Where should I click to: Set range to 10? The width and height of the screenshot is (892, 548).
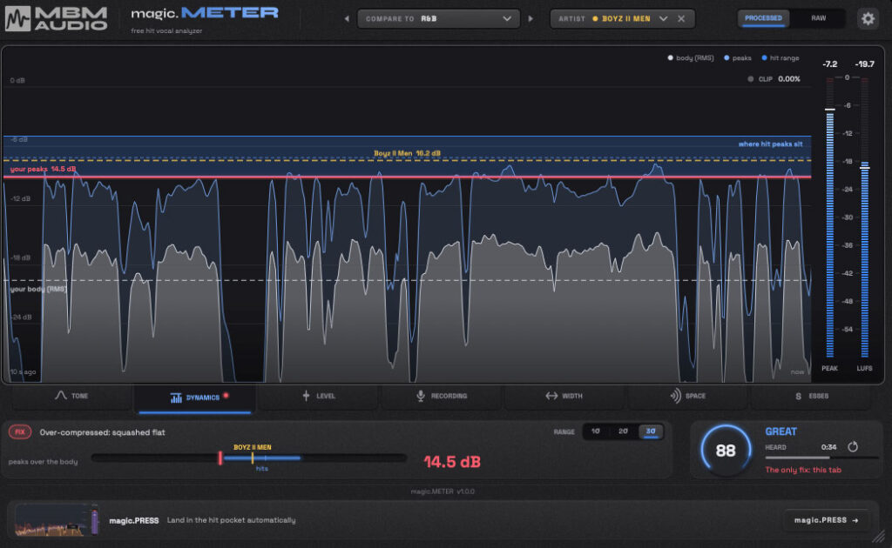[x=596, y=431]
